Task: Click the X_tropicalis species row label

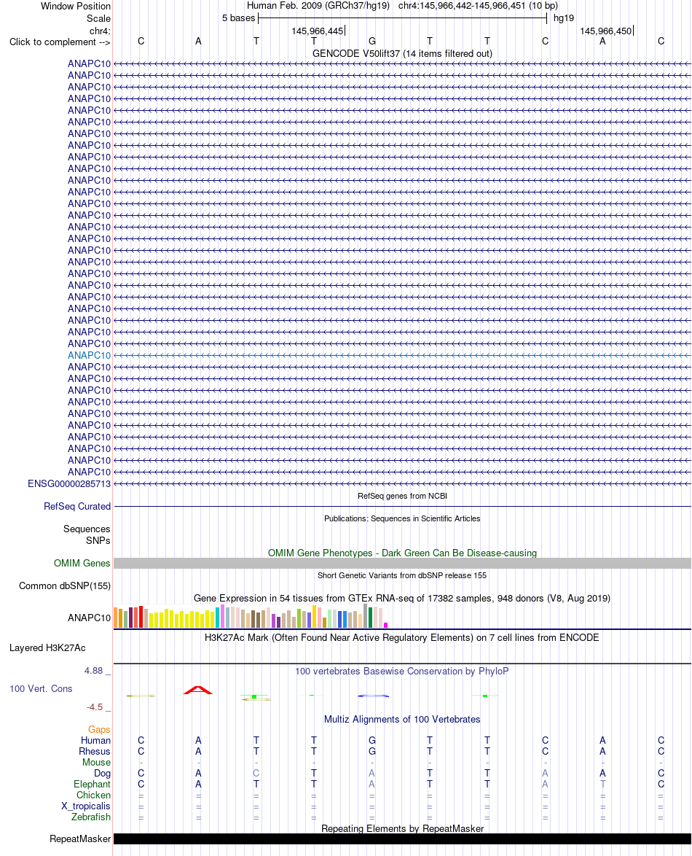Action: (86, 806)
